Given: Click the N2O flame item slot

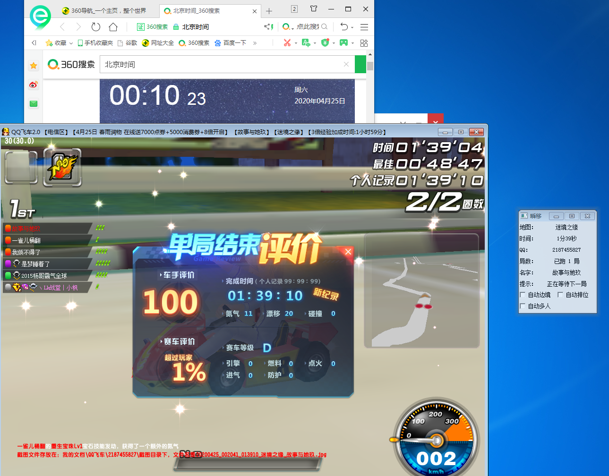Looking at the screenshot, I should pos(62,167).
